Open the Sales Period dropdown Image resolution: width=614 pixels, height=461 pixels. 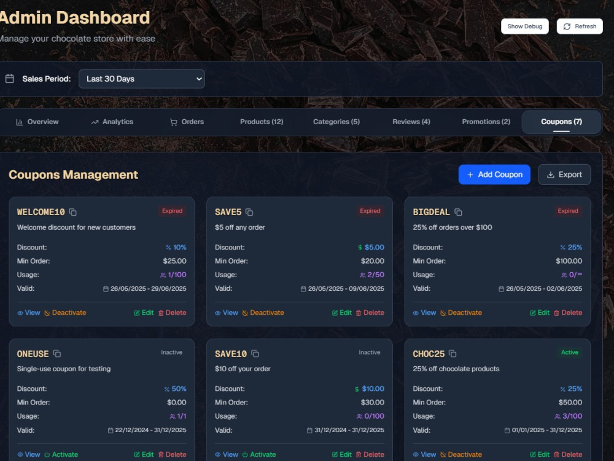[x=142, y=79]
